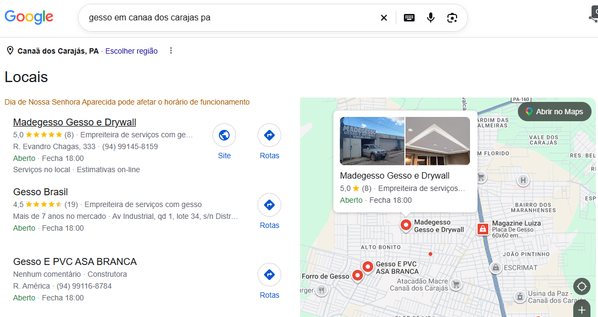Image resolution: width=598 pixels, height=317 pixels.
Task: Start voice search with microphone icon
Action: [x=431, y=18]
